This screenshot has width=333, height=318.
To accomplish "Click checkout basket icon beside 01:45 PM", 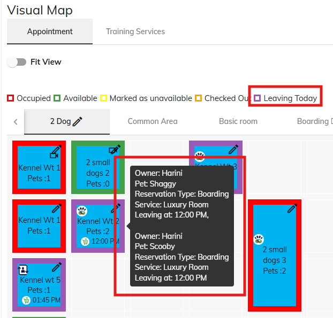I will [26, 300].
